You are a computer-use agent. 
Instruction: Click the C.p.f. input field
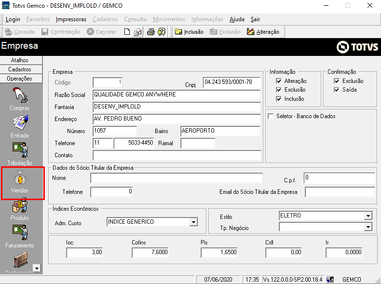tap(340, 178)
